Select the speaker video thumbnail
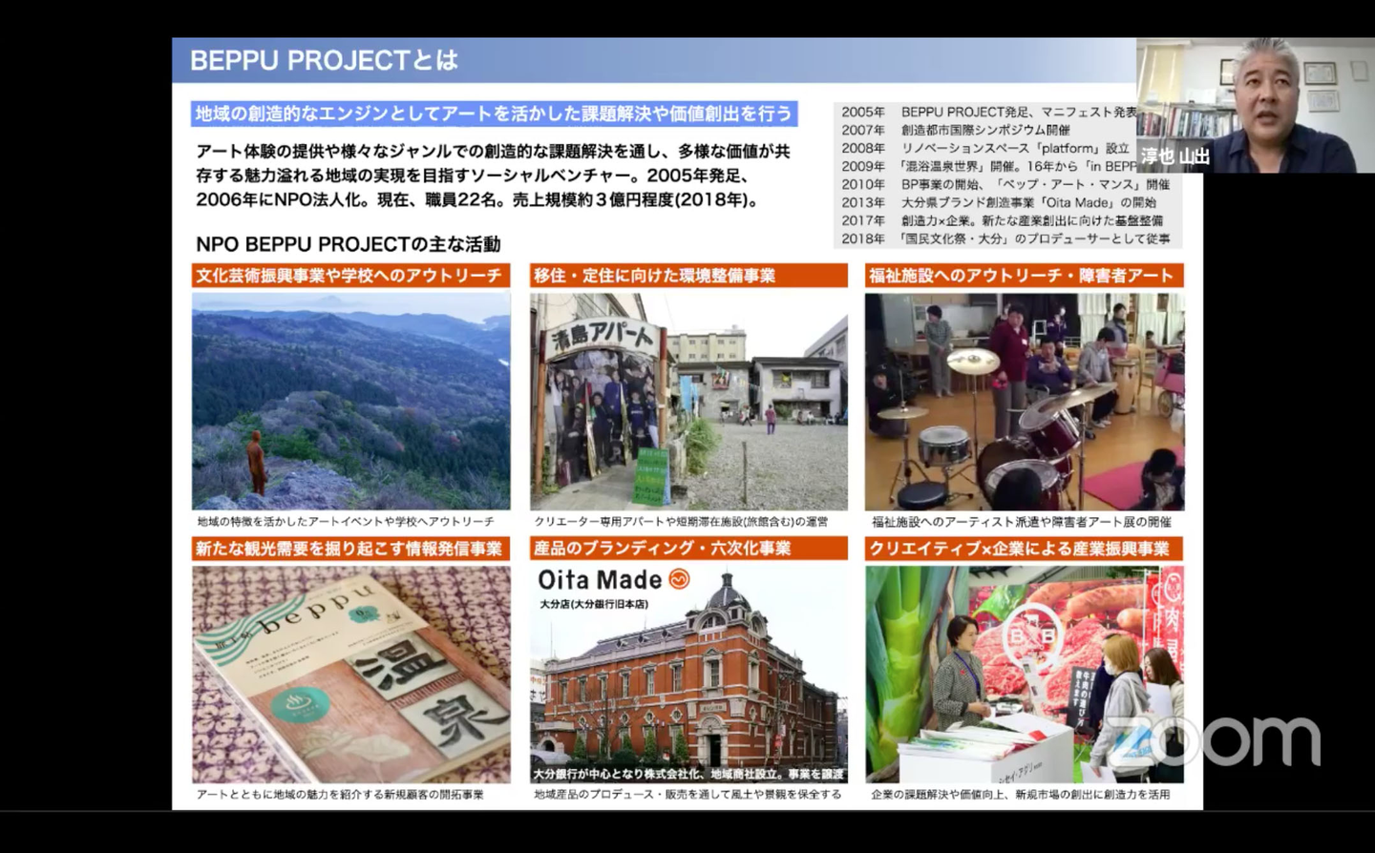This screenshot has height=853, width=1375. pyautogui.click(x=1255, y=105)
